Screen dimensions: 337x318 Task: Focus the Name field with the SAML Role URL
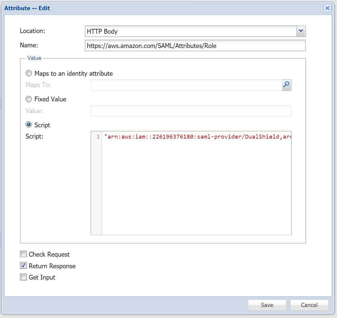[195, 46]
